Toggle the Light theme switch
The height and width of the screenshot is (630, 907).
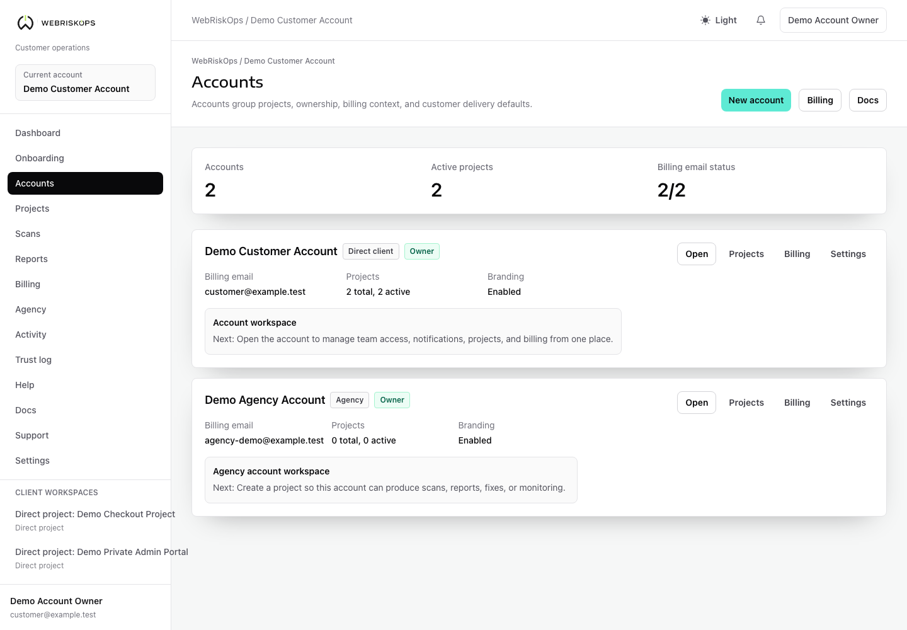click(x=719, y=20)
